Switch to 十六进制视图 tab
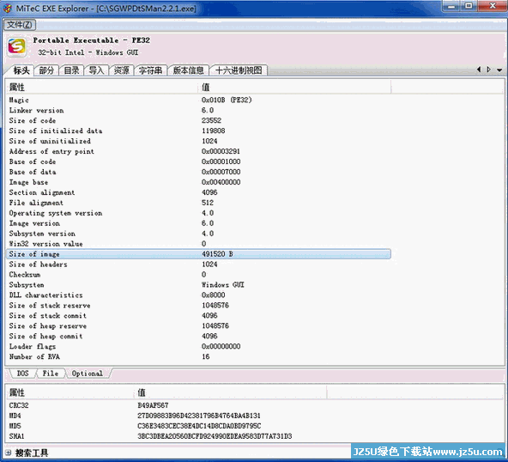The width and height of the screenshot is (508, 462). pyautogui.click(x=239, y=70)
